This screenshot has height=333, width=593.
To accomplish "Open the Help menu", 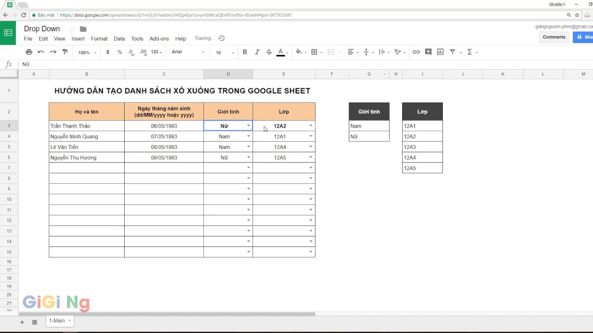I will (x=181, y=39).
